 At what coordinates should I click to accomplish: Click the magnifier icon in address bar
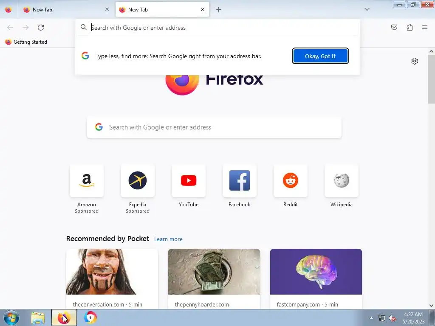84,27
